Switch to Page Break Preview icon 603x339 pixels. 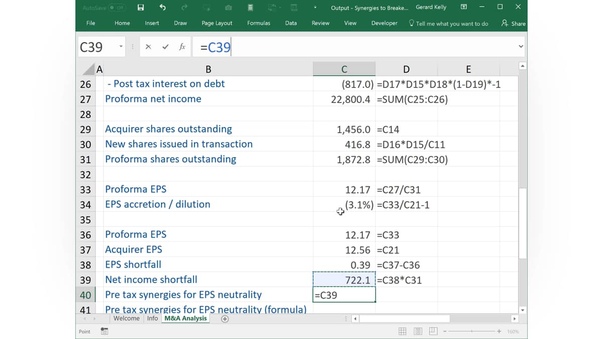coord(433,331)
